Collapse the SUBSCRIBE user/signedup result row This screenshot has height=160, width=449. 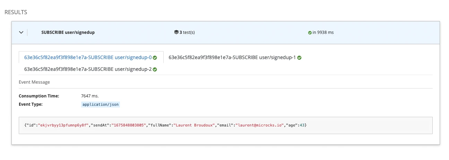pos(21,32)
